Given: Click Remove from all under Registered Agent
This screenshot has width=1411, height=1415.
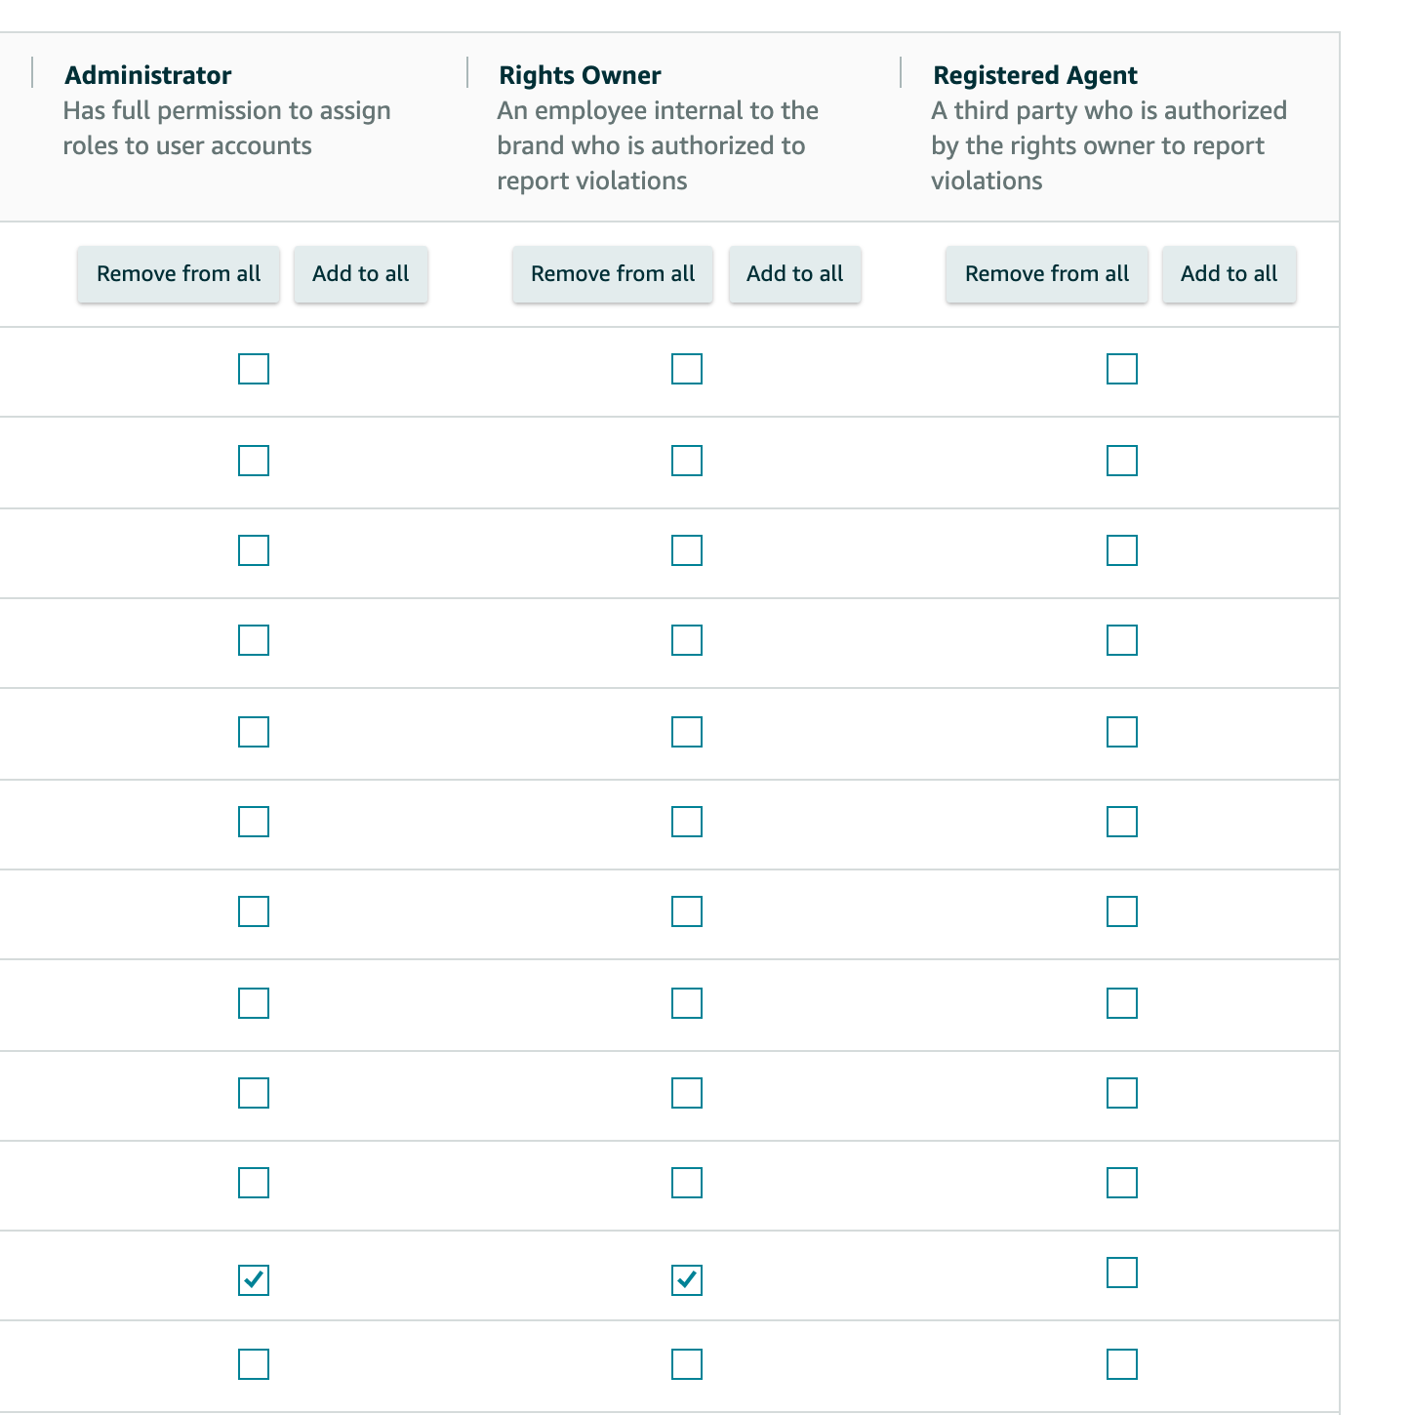Looking at the screenshot, I should 1046,274.
